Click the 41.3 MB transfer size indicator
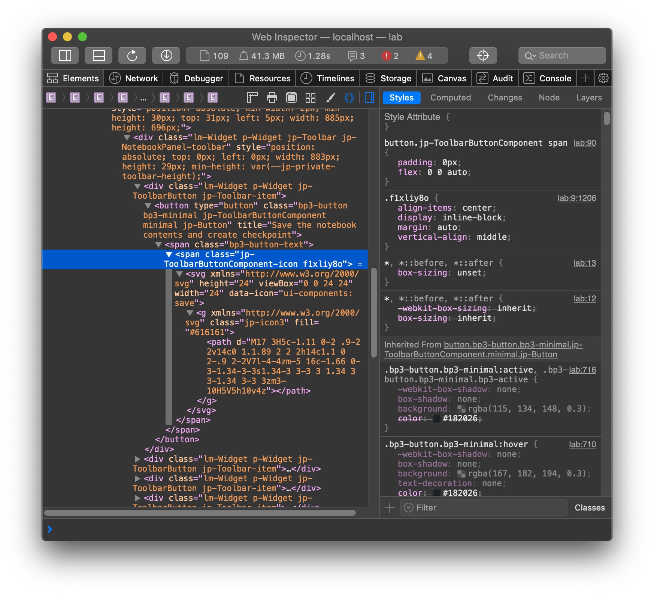This screenshot has width=654, height=596. coord(262,56)
